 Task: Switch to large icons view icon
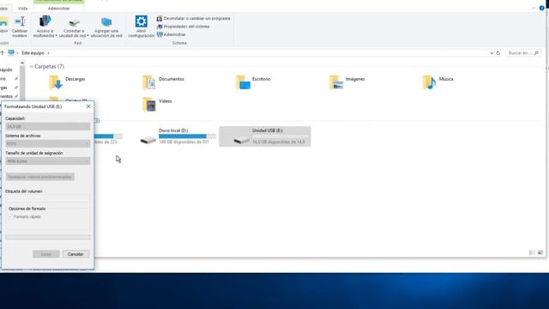point(540,252)
